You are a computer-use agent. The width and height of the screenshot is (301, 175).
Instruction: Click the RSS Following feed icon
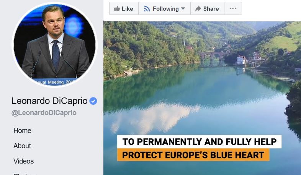pyautogui.click(x=147, y=9)
